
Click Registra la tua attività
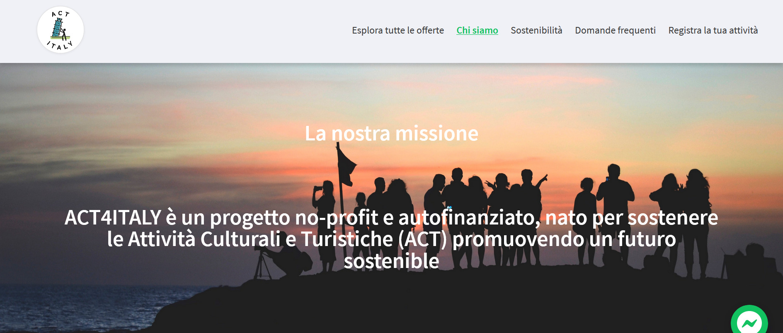tap(713, 30)
